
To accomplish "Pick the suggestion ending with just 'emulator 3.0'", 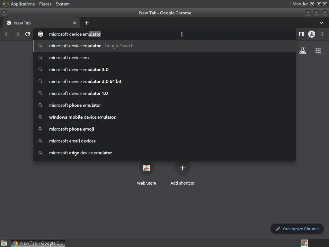I will click(x=164, y=69).
